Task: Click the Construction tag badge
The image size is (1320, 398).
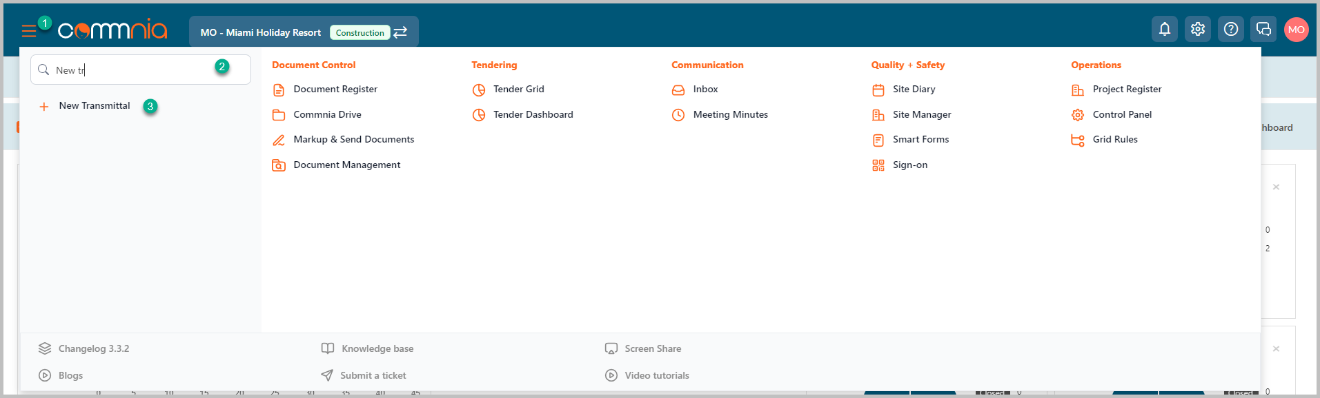Action: (x=359, y=32)
